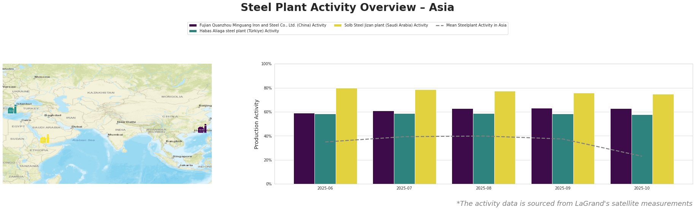
Task: Select the yellow bar for 2025-10
Action: click(x=663, y=139)
